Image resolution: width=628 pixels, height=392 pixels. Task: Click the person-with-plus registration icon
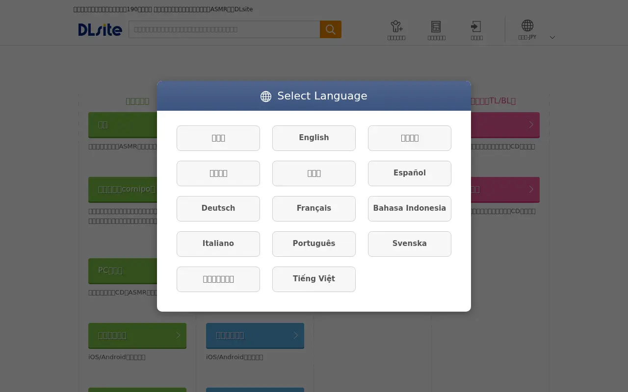(396, 26)
